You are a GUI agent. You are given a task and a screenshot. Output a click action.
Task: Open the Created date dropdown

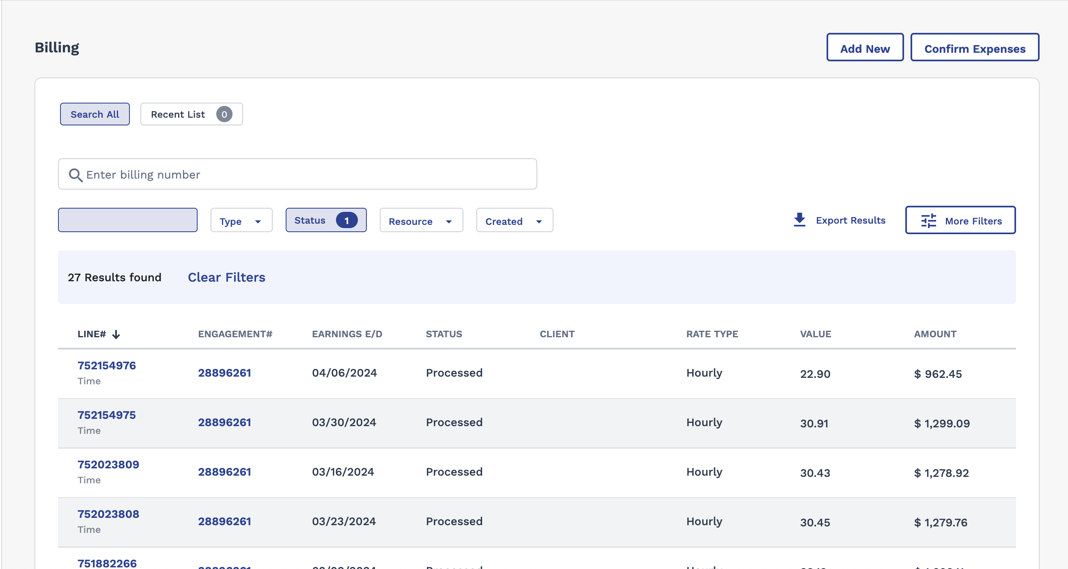514,221
